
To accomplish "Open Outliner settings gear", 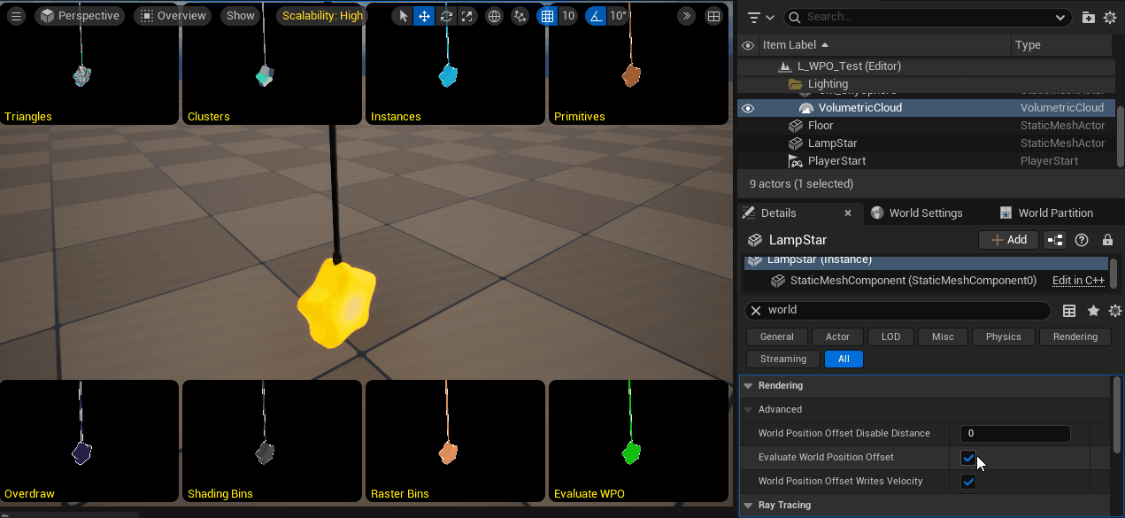I will point(1110,17).
